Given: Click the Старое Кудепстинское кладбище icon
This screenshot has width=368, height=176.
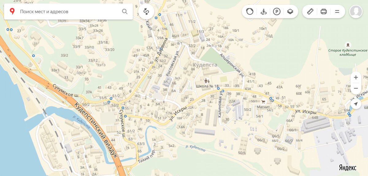Looking at the screenshot, I should [347, 45].
